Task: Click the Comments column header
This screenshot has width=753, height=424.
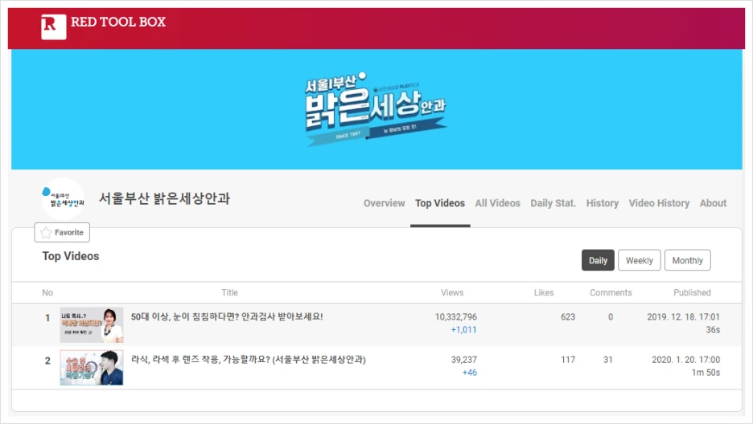Action: pyautogui.click(x=611, y=293)
